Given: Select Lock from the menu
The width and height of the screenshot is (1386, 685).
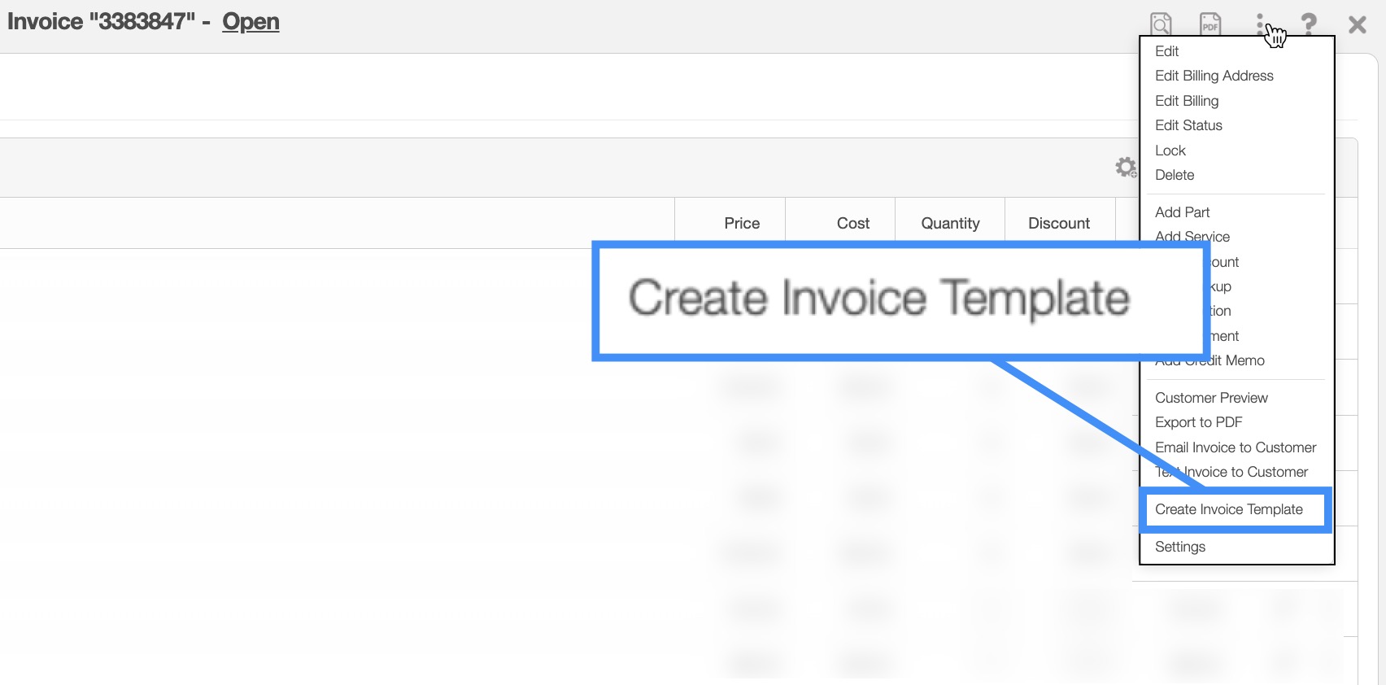Looking at the screenshot, I should pyautogui.click(x=1170, y=151).
